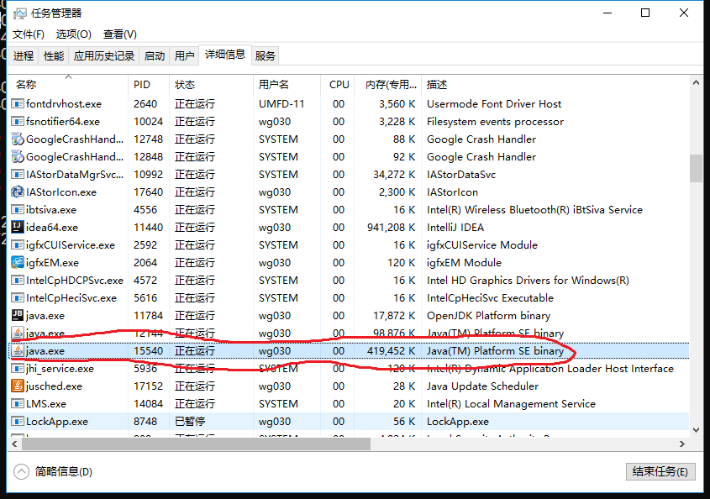This screenshot has height=499, width=710.
Task: Switch to the 性能 tab
Action: coord(54,56)
